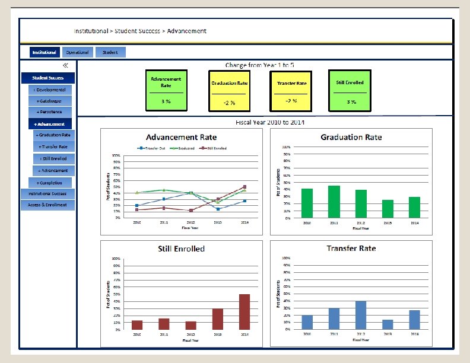
Task: Open the Operational tab
Action: coord(78,52)
